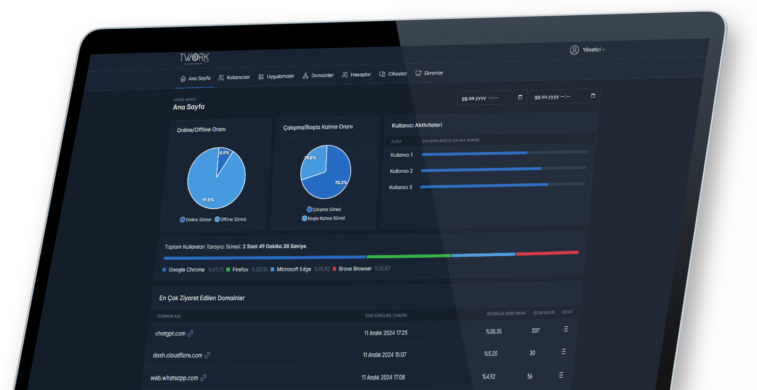Image resolution: width=757 pixels, height=390 pixels.
Task: Click the link icon beside web.whatsapp.com
Action: [203, 378]
